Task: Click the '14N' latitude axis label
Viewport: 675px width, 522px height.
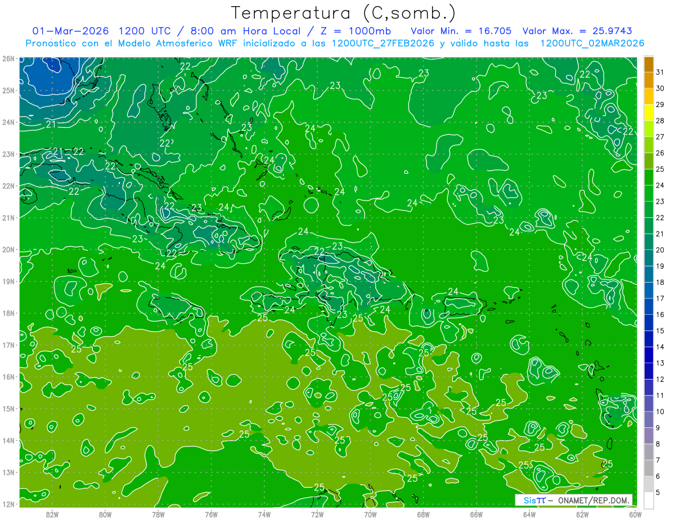Action: 8,440
